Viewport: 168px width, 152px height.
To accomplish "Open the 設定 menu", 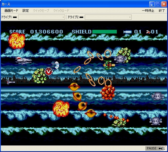I will tap(26, 10).
